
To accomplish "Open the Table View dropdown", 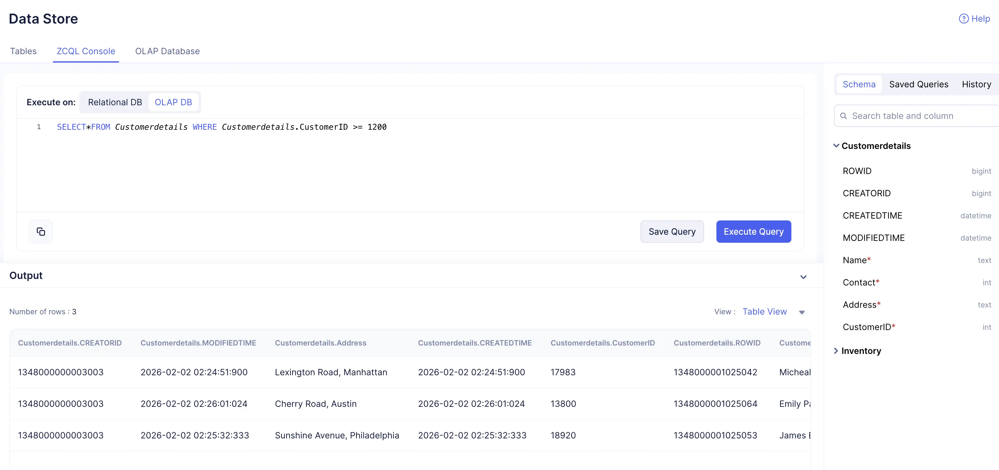I will click(x=802, y=312).
